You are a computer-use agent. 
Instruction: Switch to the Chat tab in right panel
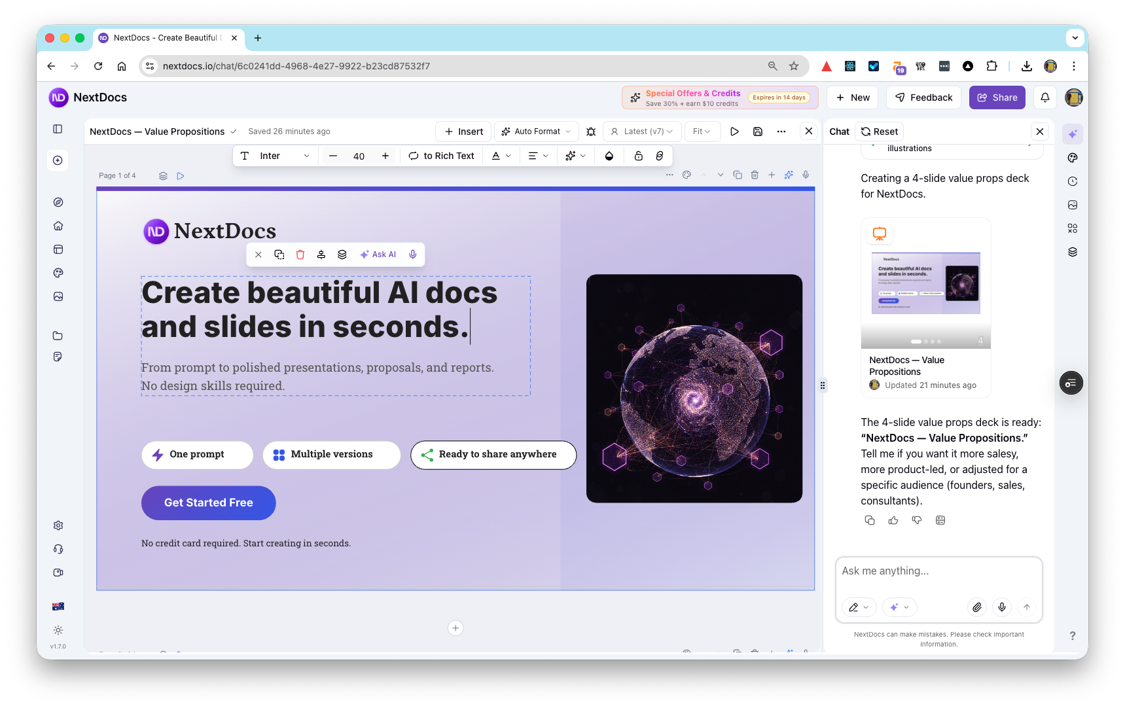tap(838, 131)
